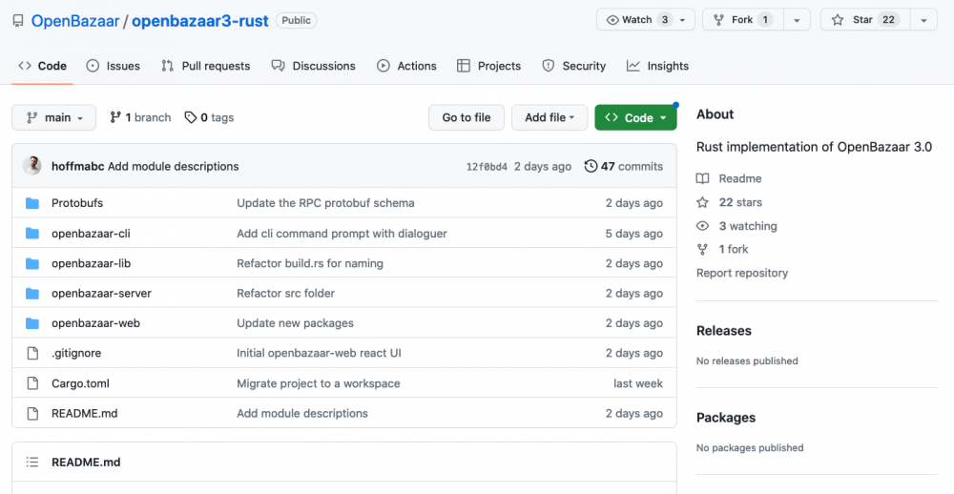This screenshot has width=954, height=494.
Task: Click the commit history clock icon
Action: [x=591, y=166]
